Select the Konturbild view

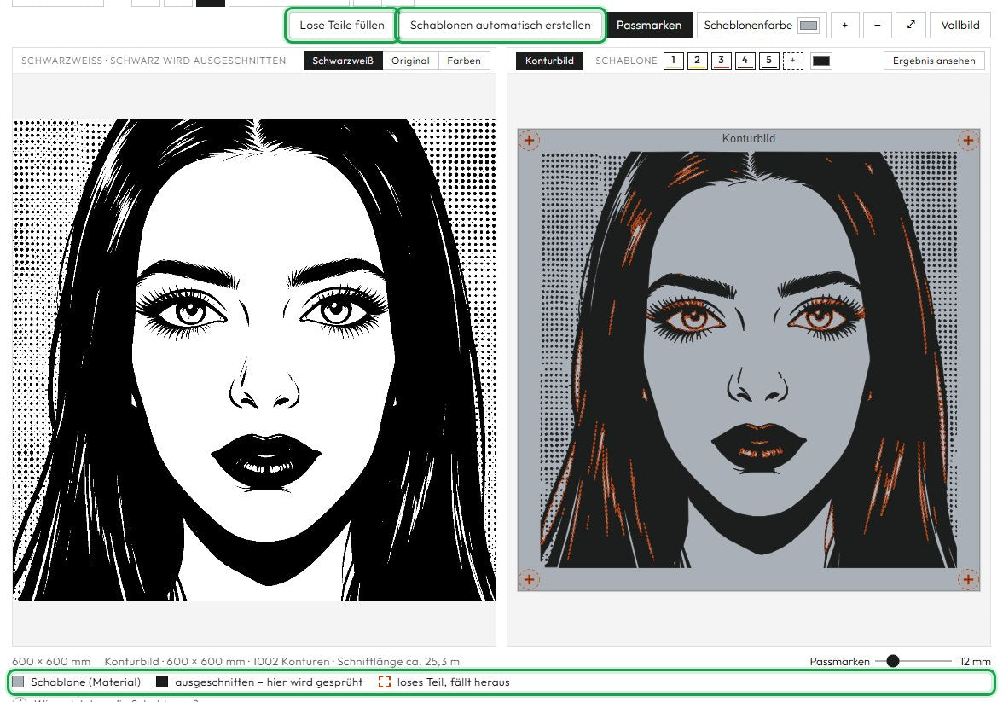coord(549,61)
